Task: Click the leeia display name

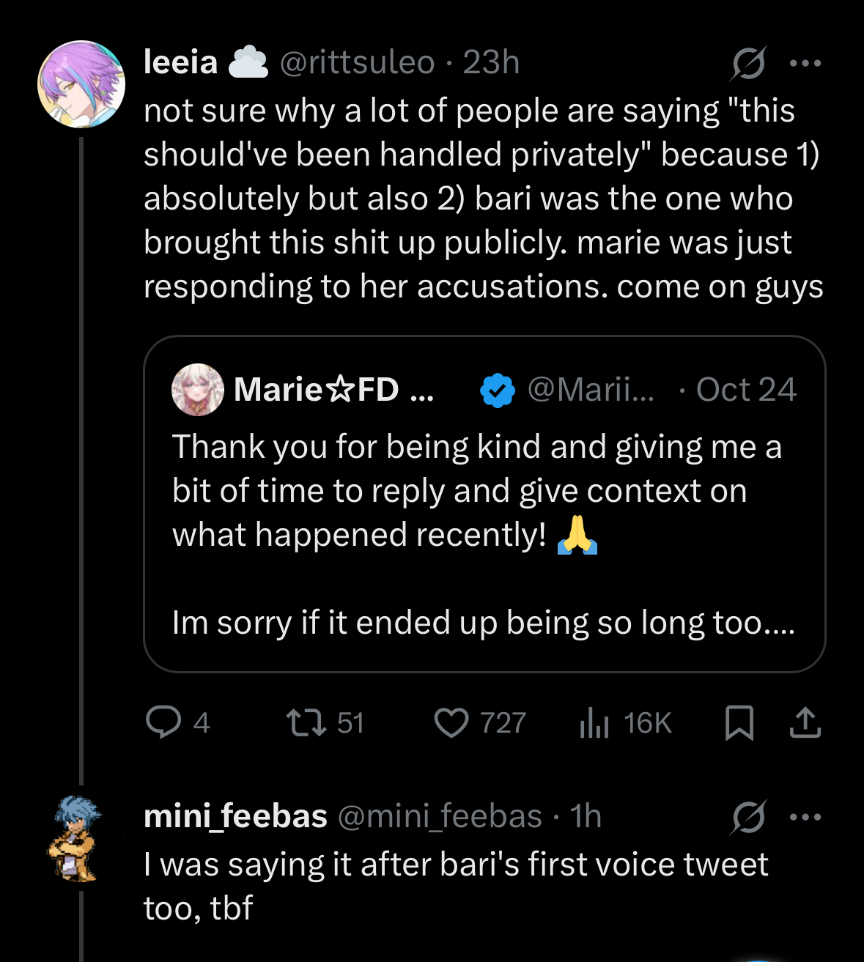Action: tap(180, 63)
